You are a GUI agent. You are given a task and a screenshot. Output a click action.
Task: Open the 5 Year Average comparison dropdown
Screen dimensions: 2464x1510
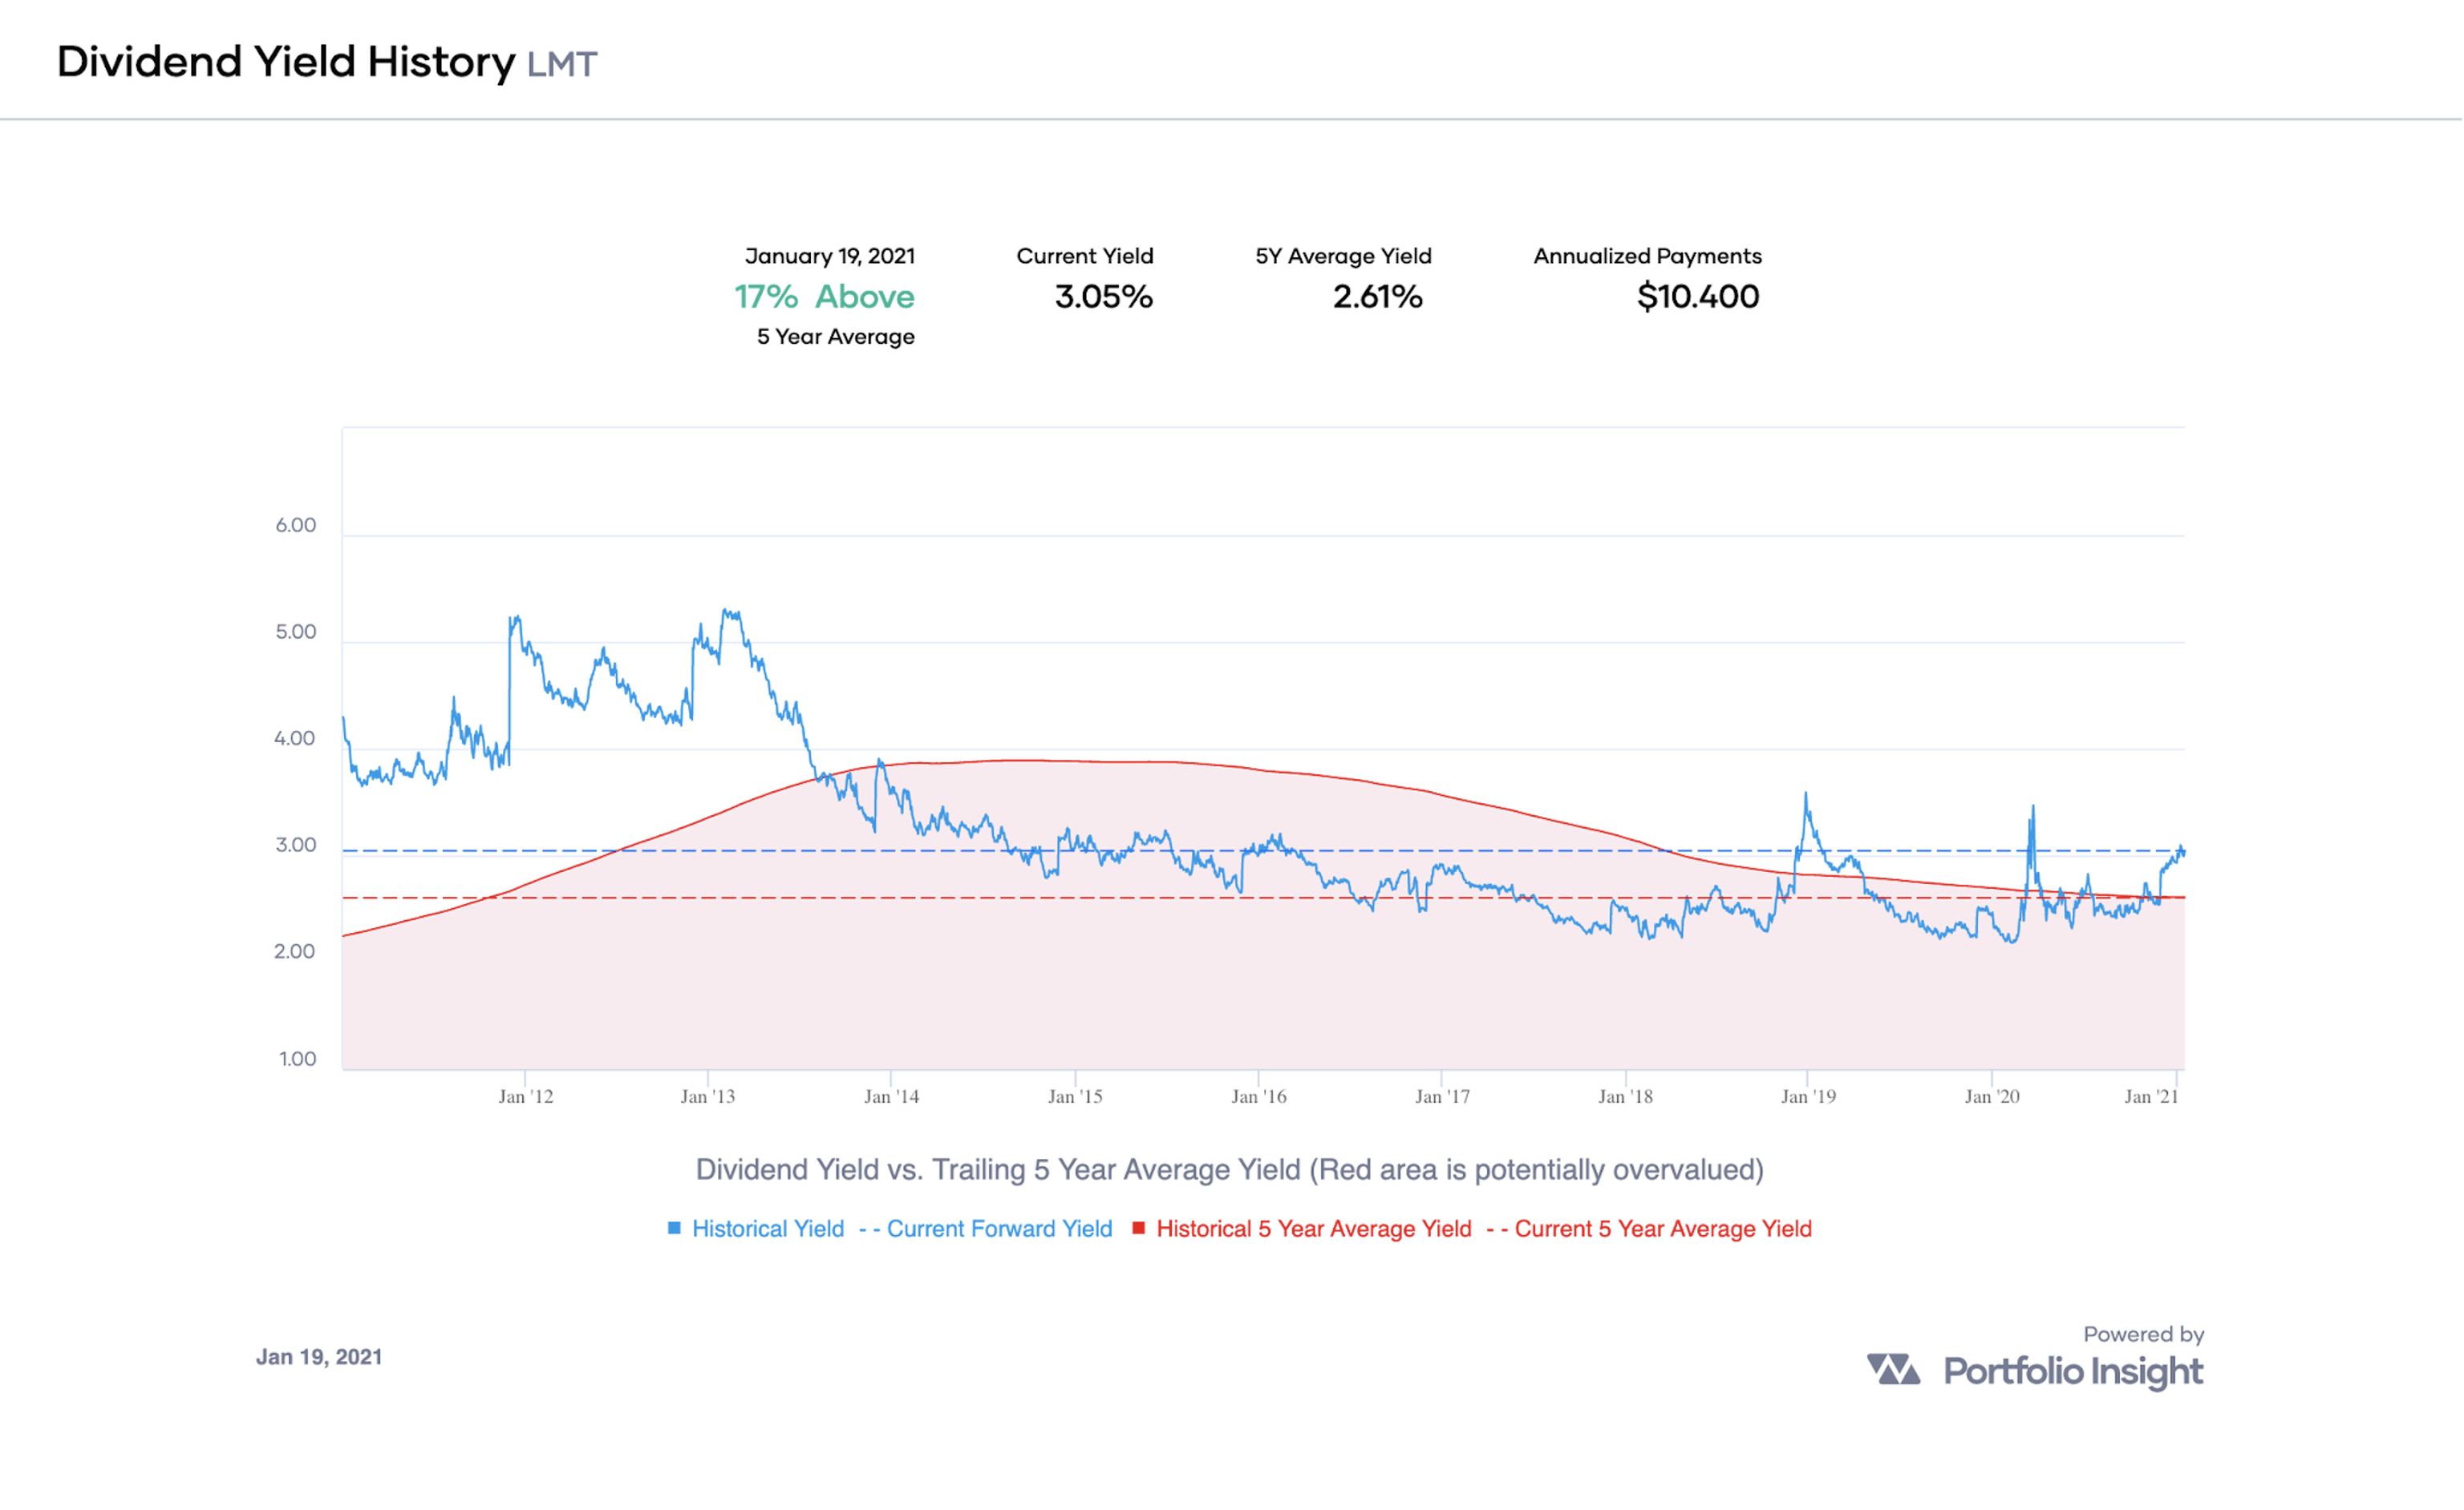[x=835, y=337]
